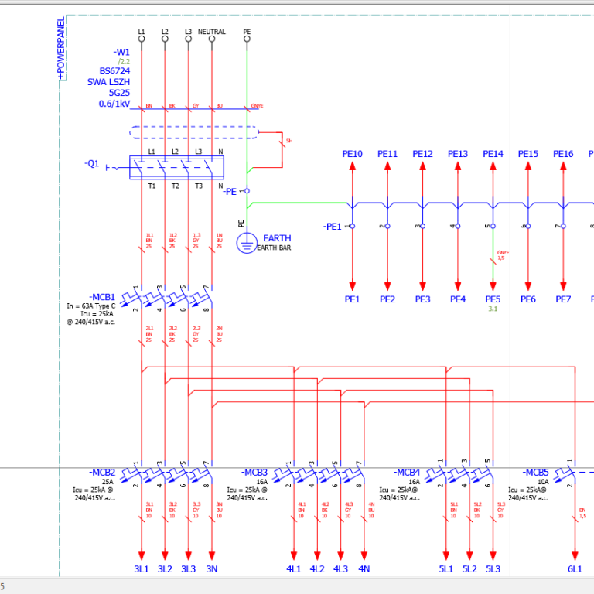The width and height of the screenshot is (594, 594).
Task: Select the -W1 cable designation label
Action: pyautogui.click(x=122, y=52)
